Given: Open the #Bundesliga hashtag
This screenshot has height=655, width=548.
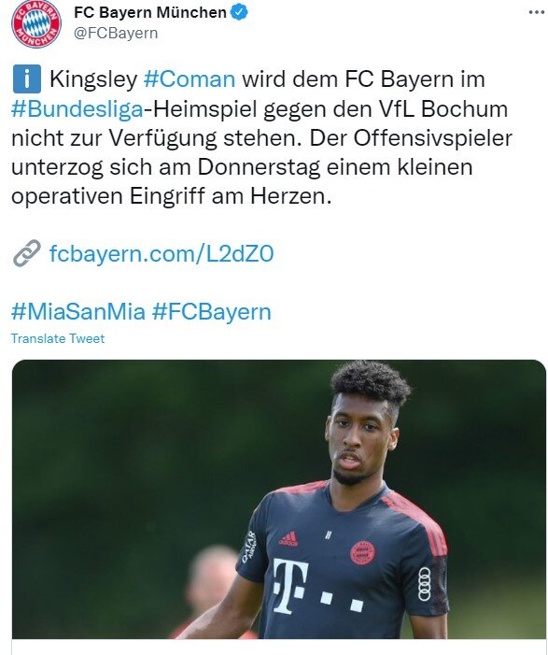Looking at the screenshot, I should click(x=77, y=108).
